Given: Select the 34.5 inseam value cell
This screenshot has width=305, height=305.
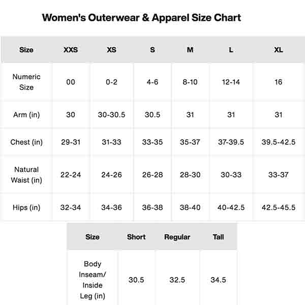Looking at the screenshot, I should coord(218,280).
